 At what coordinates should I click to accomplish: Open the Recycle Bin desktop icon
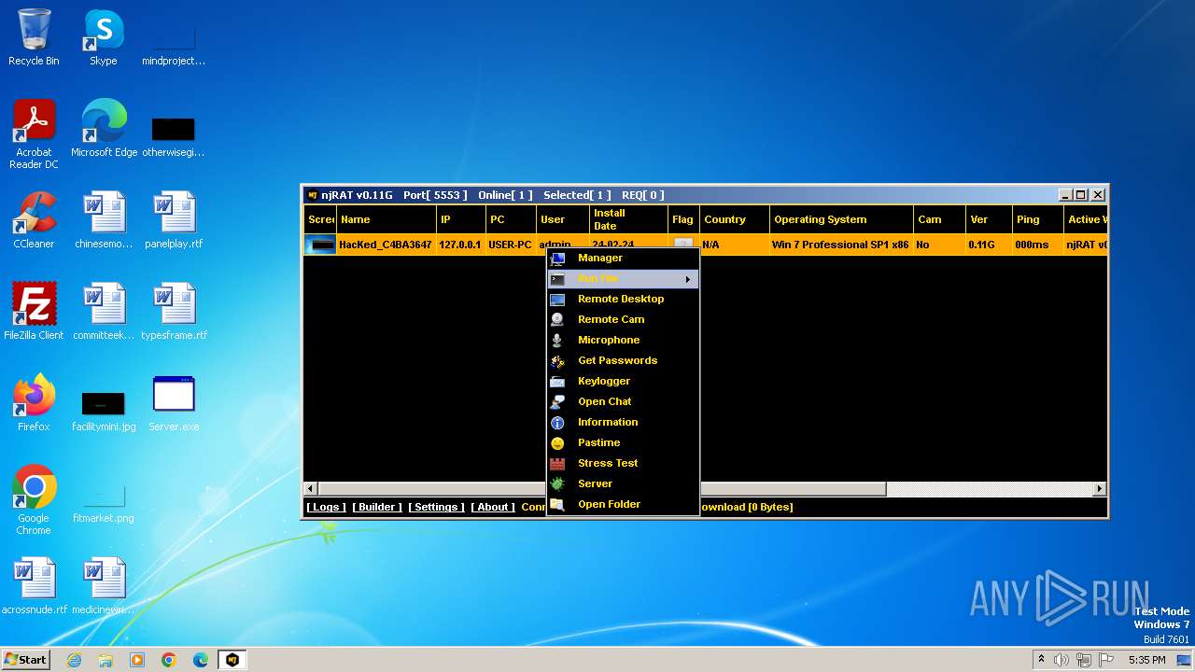click(x=34, y=37)
